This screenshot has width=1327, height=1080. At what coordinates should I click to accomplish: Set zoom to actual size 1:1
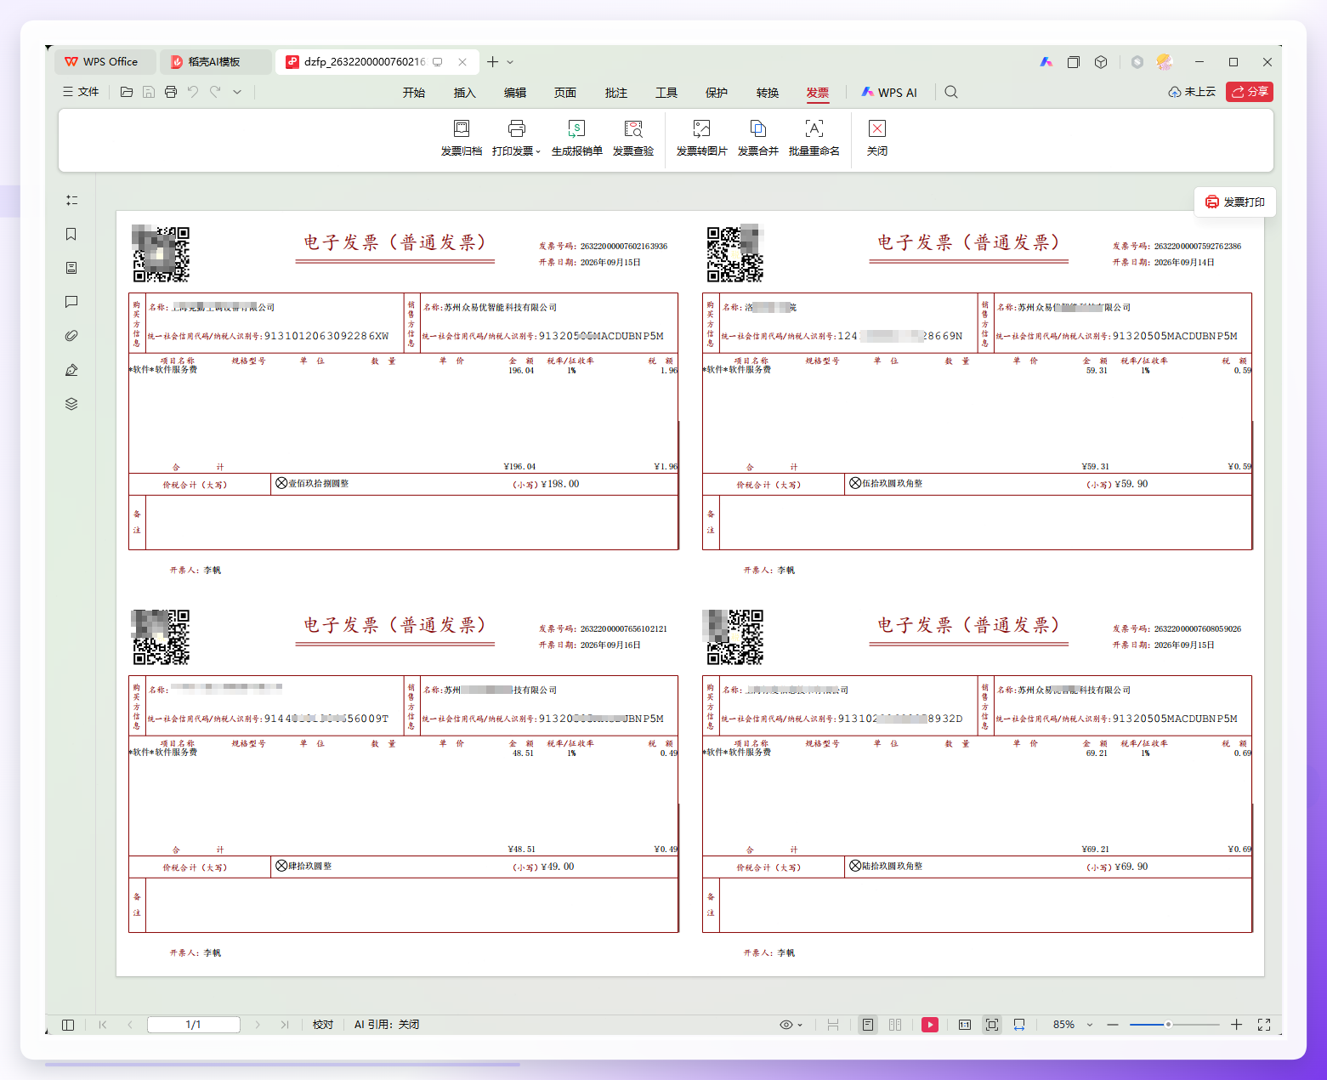click(965, 1025)
